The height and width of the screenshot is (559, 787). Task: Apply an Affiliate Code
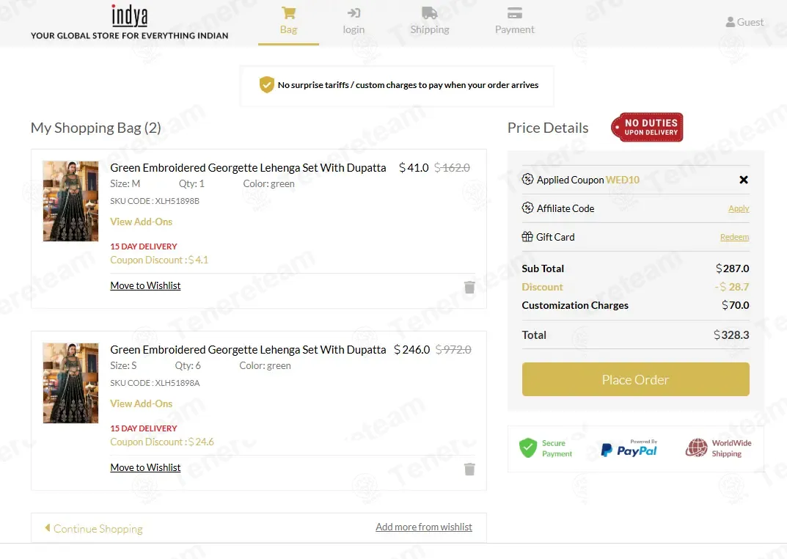(x=739, y=208)
